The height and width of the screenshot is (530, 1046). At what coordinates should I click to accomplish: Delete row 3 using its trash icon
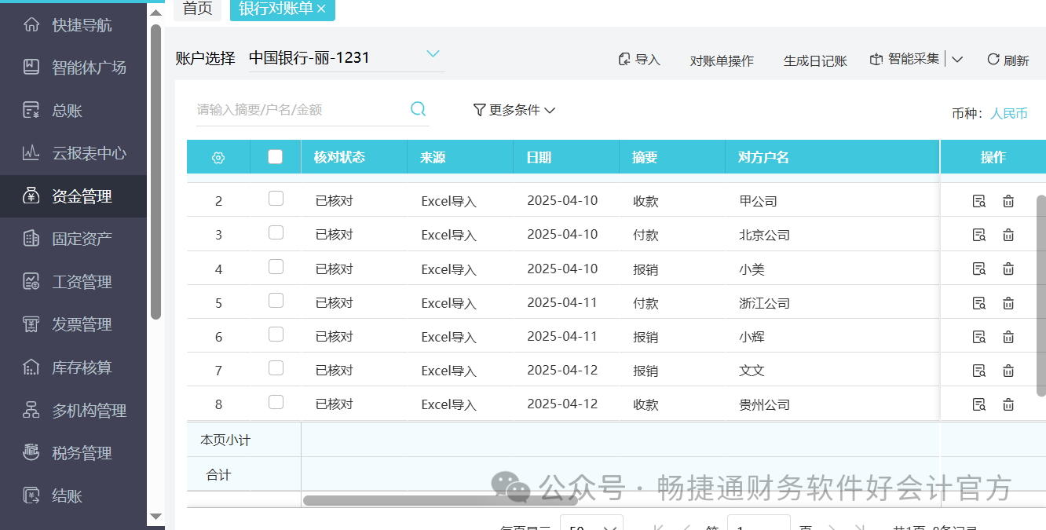click(x=1008, y=234)
